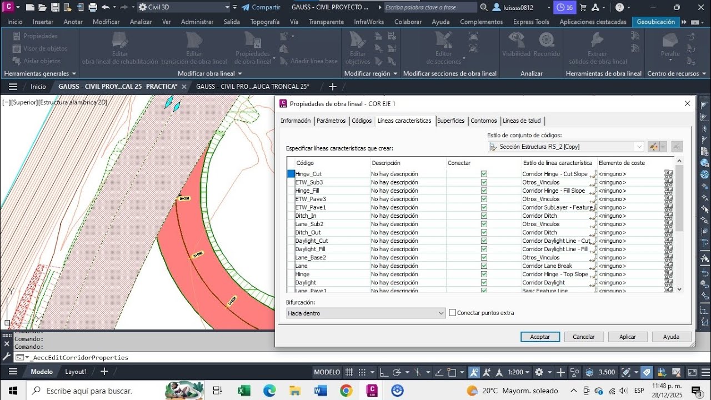Switch to the Códigos tab
The height and width of the screenshot is (400, 711).
[x=362, y=121]
